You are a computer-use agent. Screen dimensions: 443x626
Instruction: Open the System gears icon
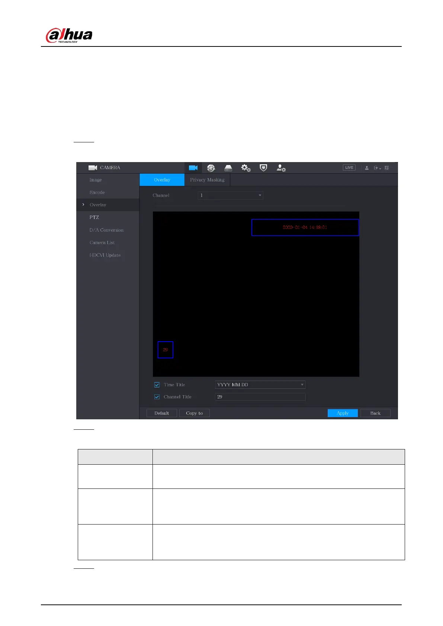pyautogui.click(x=246, y=168)
